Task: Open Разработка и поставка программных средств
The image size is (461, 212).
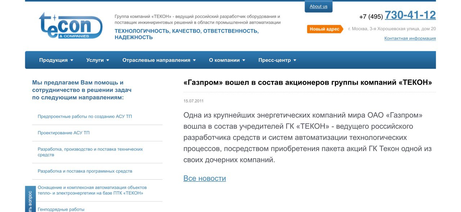Action: point(85,171)
